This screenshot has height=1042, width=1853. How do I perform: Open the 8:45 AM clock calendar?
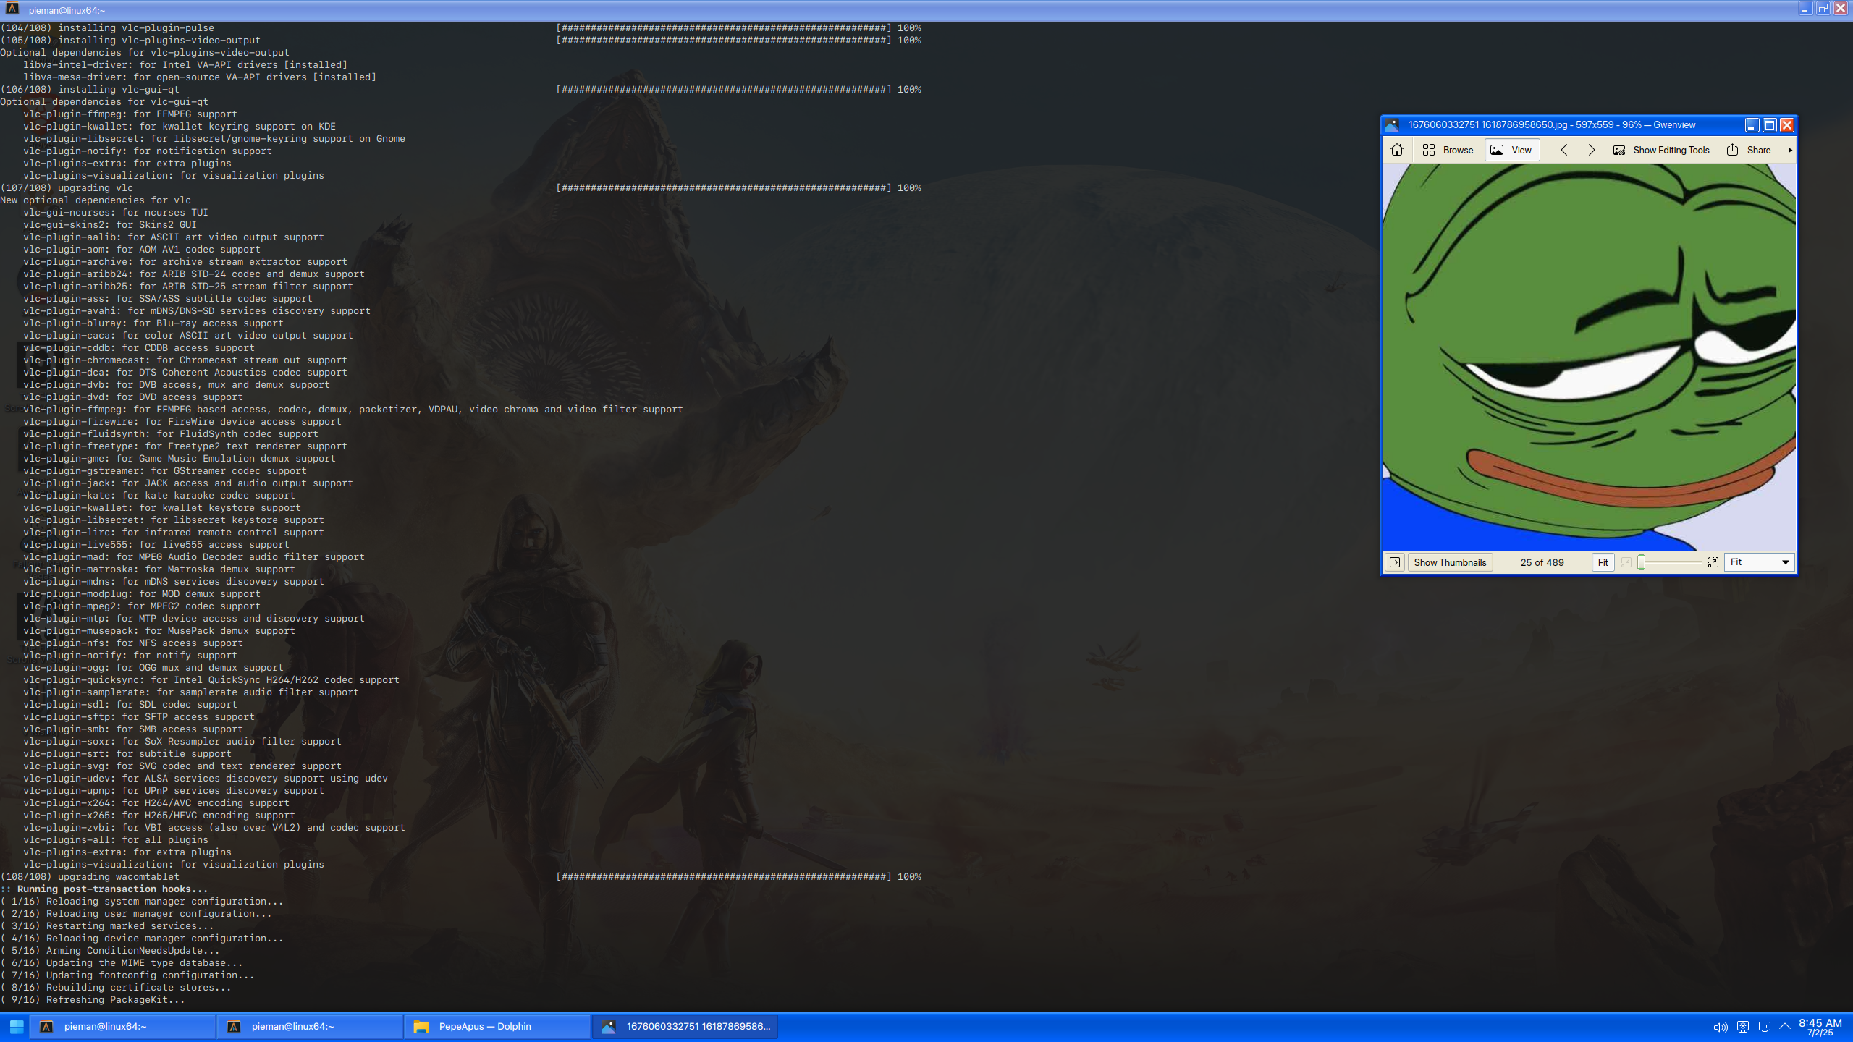(1820, 1027)
